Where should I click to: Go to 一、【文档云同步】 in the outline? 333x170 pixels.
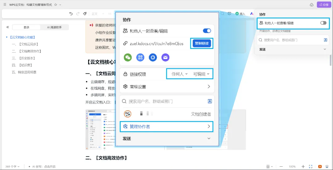[x=25, y=44]
